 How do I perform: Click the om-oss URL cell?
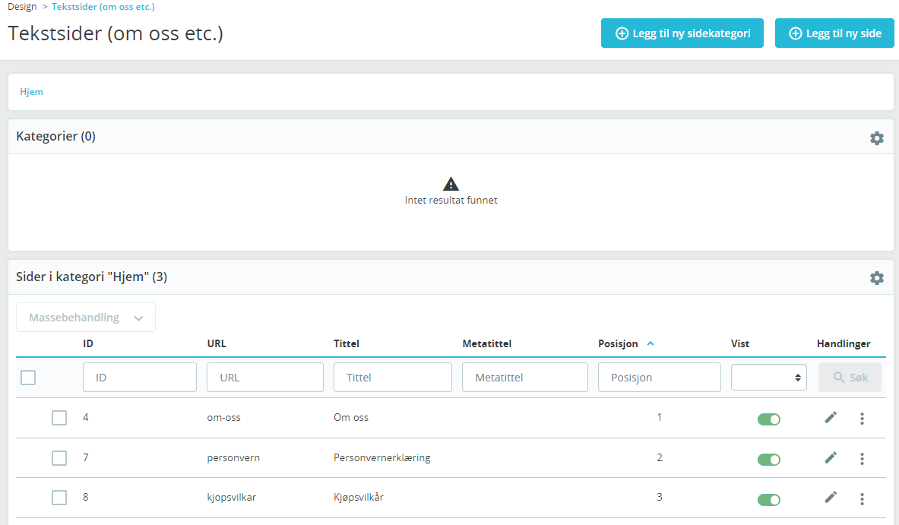pyautogui.click(x=223, y=417)
